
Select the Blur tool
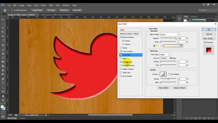(x=3, y=70)
